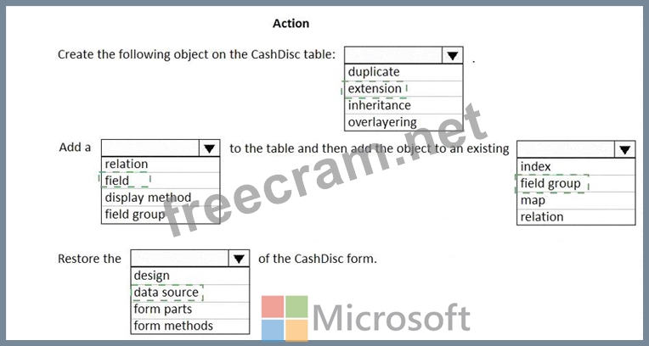Select 'map' option
Viewport: 649px width, 346px height.
coord(576,200)
